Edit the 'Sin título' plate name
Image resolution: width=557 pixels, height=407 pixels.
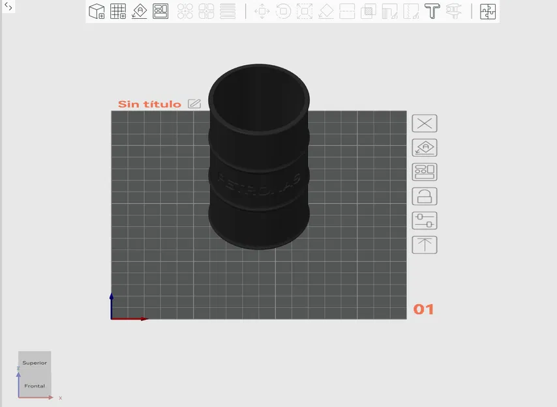pos(194,104)
